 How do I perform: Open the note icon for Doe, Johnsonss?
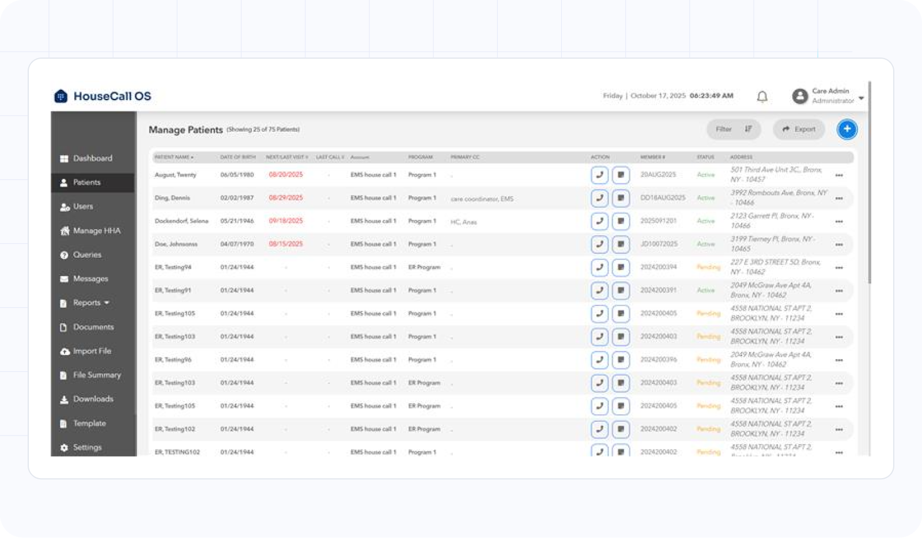(621, 244)
